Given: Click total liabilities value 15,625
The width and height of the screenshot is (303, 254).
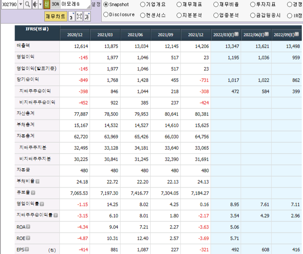Looking at the screenshot, I should click(202, 126).
